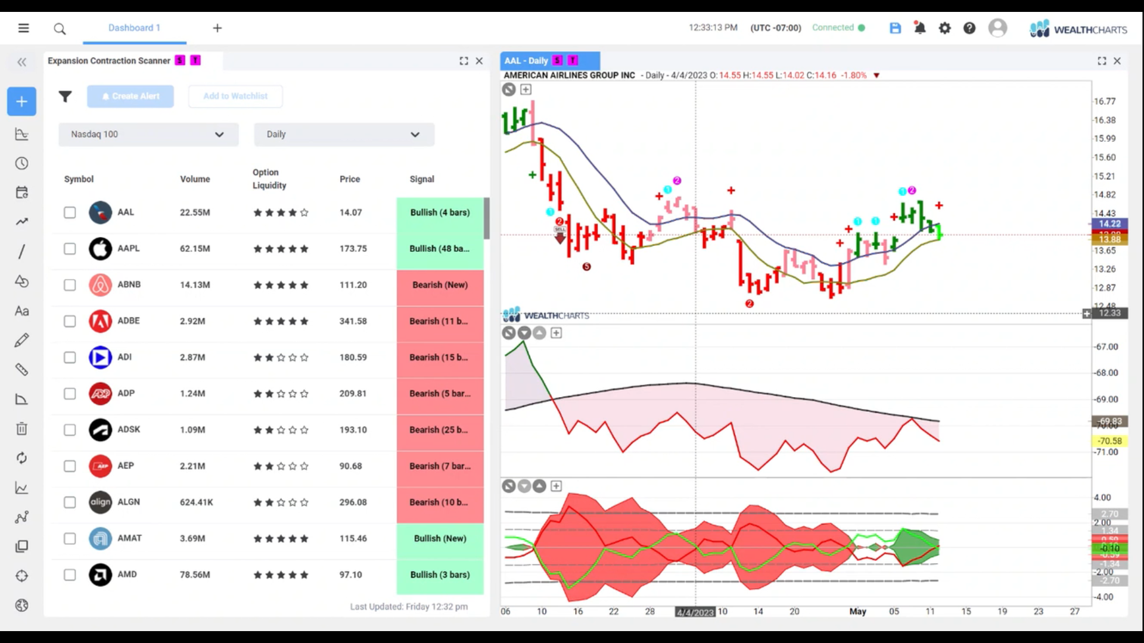This screenshot has width=1144, height=643.
Task: Open user account avatar
Action: (x=997, y=28)
